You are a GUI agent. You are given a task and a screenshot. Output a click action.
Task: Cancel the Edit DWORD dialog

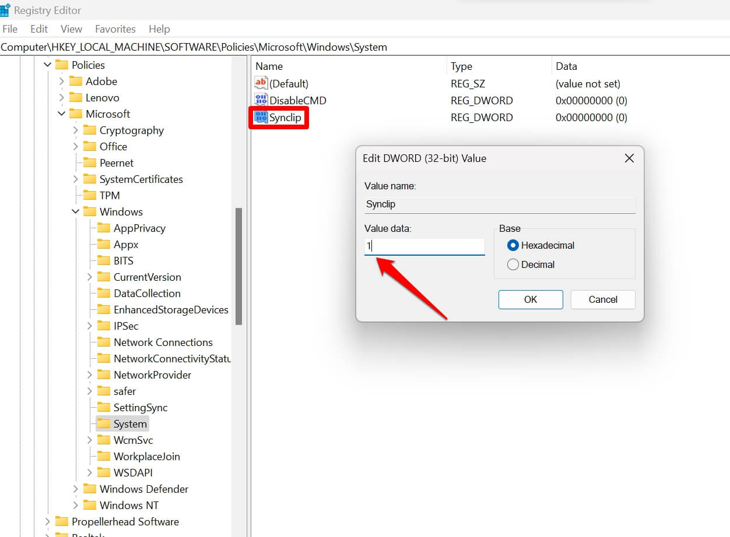603,299
